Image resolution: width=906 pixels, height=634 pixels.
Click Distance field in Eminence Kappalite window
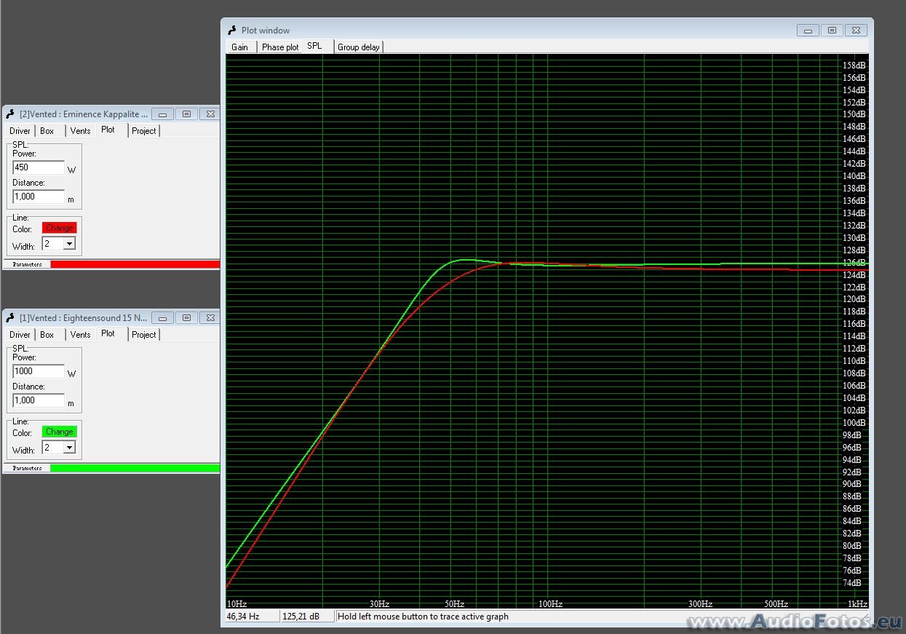(39, 197)
